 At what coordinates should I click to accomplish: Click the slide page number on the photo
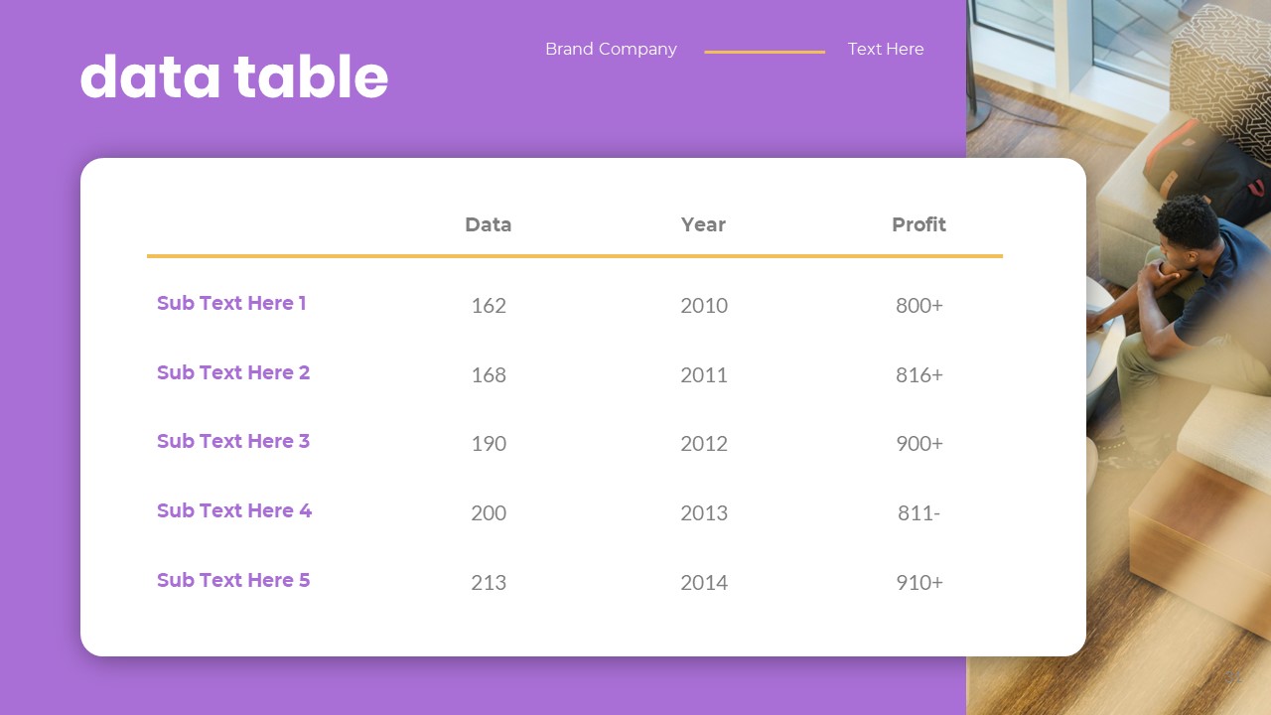[x=1233, y=676]
